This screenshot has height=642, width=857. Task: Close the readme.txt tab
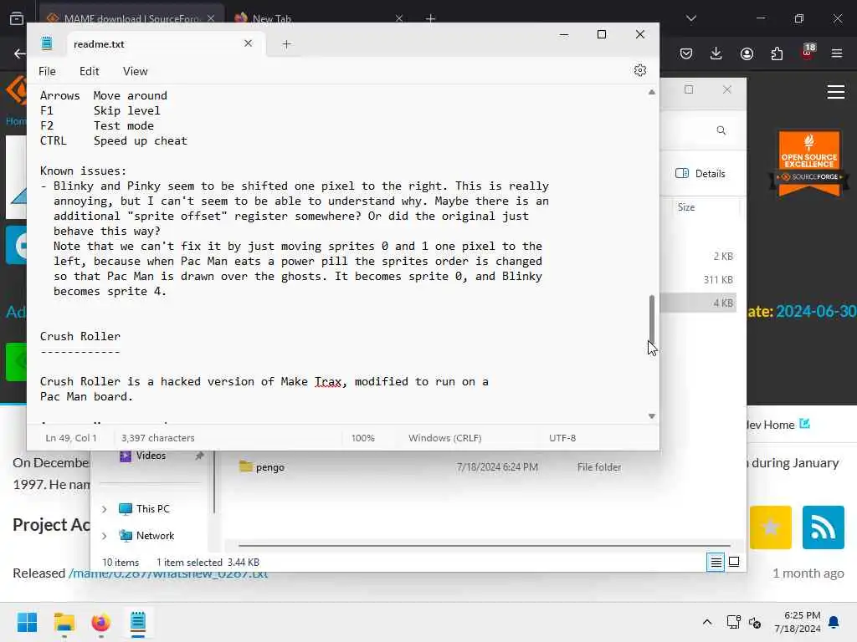[x=248, y=43]
